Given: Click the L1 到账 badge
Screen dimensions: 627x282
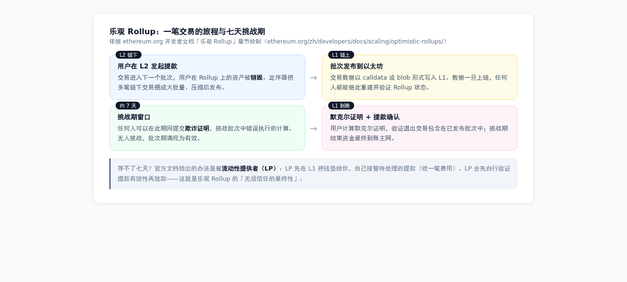Looking at the screenshot, I should pyautogui.click(x=341, y=106).
